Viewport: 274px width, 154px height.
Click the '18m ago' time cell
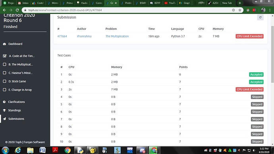coord(154,36)
